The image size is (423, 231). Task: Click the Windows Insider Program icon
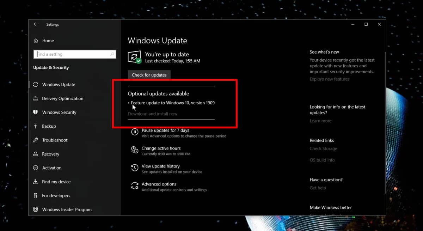pos(36,209)
